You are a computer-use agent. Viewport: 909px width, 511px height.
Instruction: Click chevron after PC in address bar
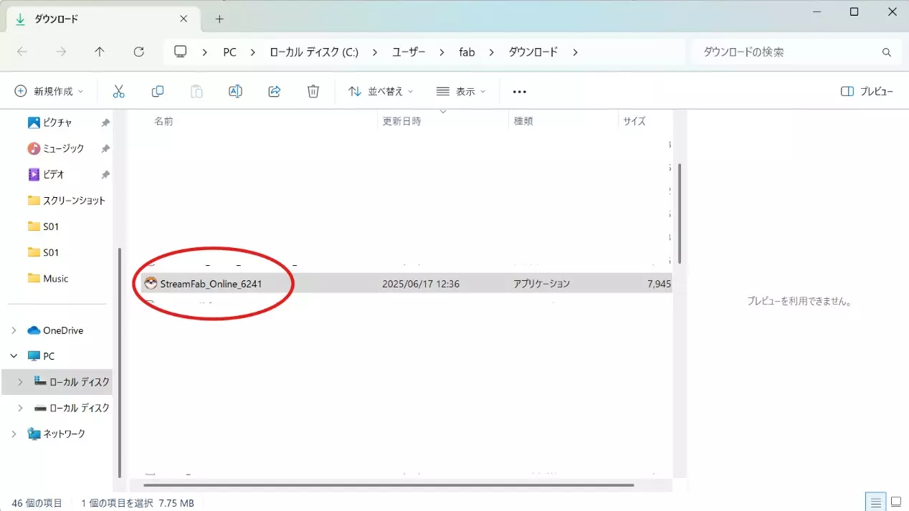pyautogui.click(x=253, y=52)
